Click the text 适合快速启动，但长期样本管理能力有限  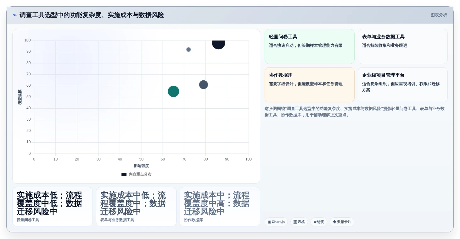306,46
